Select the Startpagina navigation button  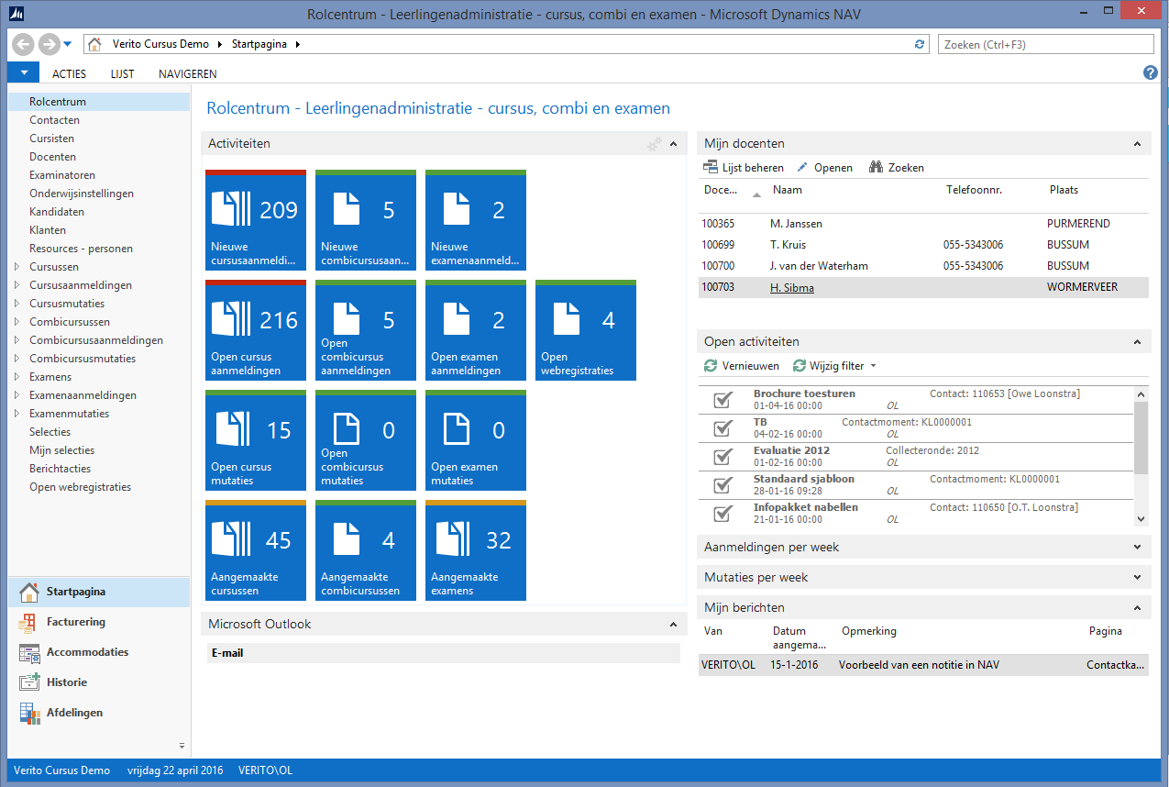point(99,592)
